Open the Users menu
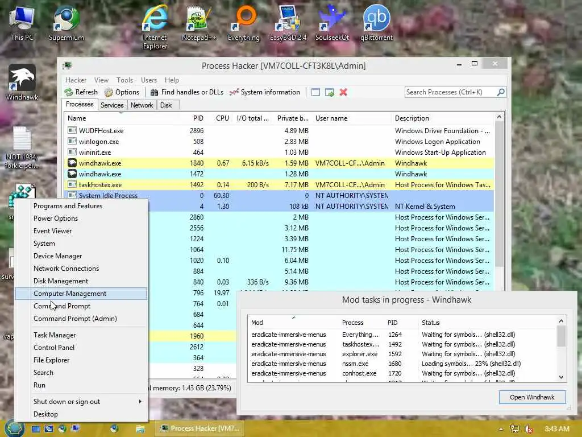Screen dimensions: 582x437 tap(149, 80)
